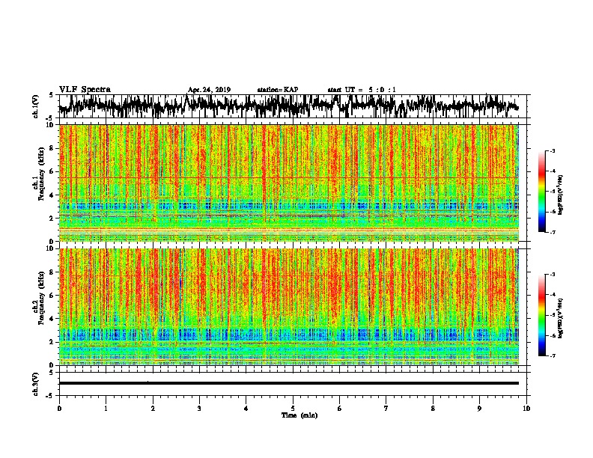Image resolution: width=593 pixels, height=458 pixels.
Task: Click time axis tick label "10"
Action: tap(526, 408)
